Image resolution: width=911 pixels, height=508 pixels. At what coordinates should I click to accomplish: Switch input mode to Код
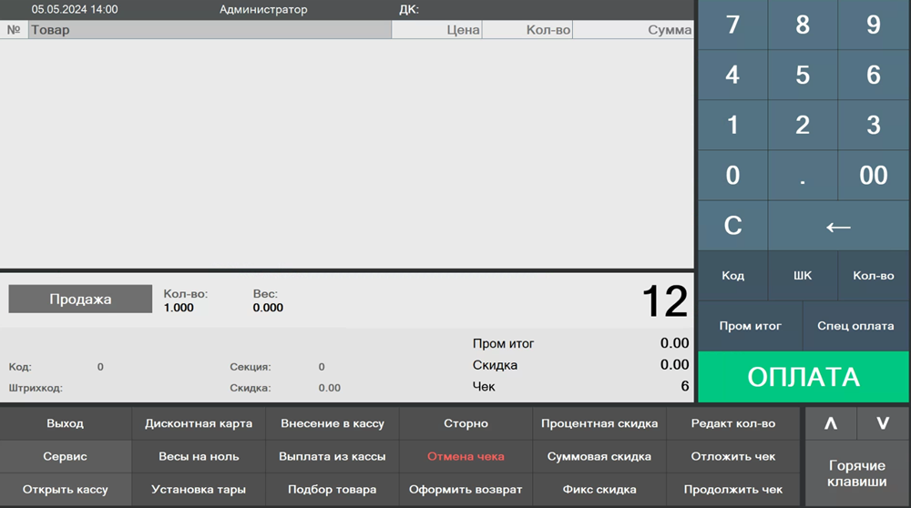point(732,276)
